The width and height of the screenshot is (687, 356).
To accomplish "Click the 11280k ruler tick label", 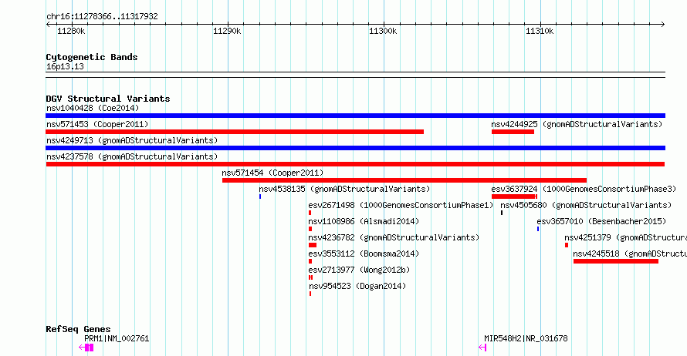I will pyautogui.click(x=71, y=31).
